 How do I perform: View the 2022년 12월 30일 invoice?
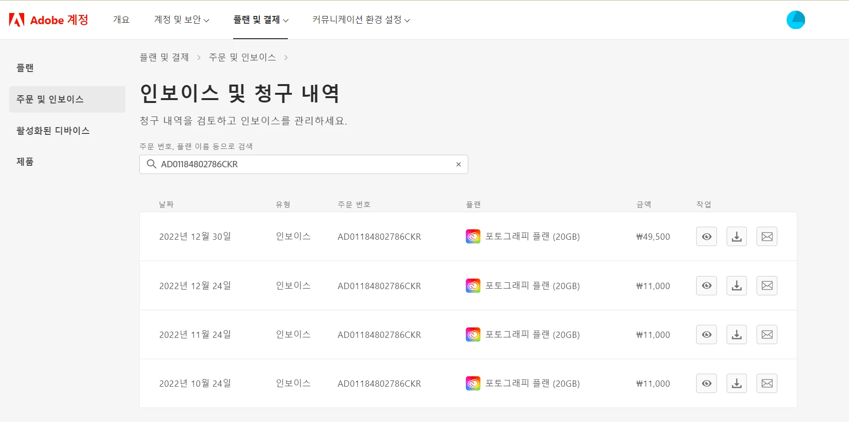(706, 236)
